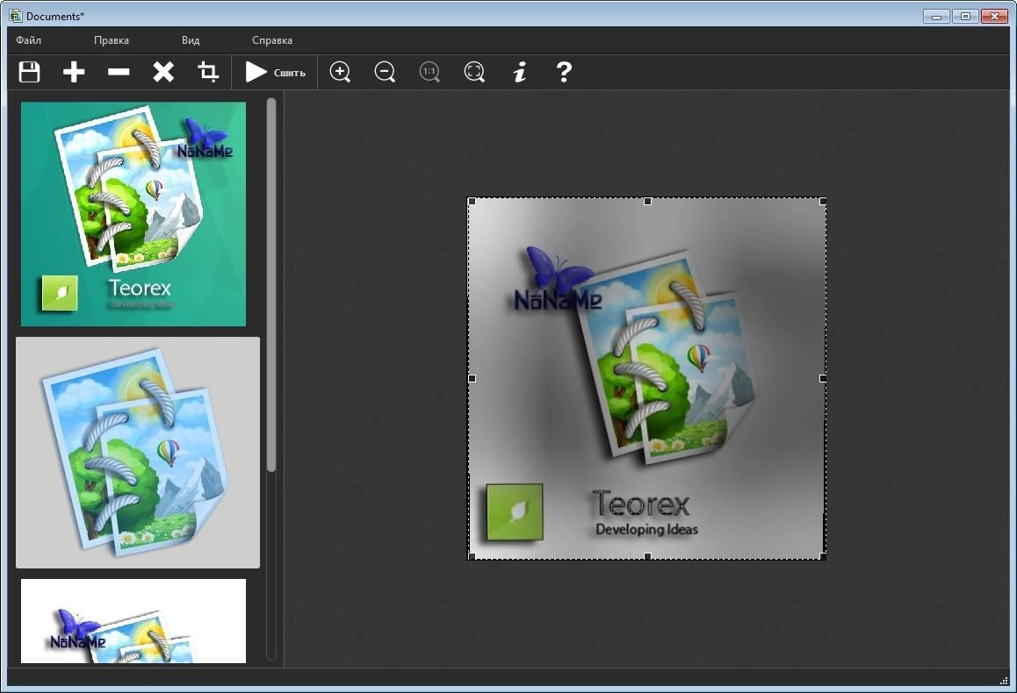
Task: Set zoom to 1:1 actual size
Action: pyautogui.click(x=429, y=72)
